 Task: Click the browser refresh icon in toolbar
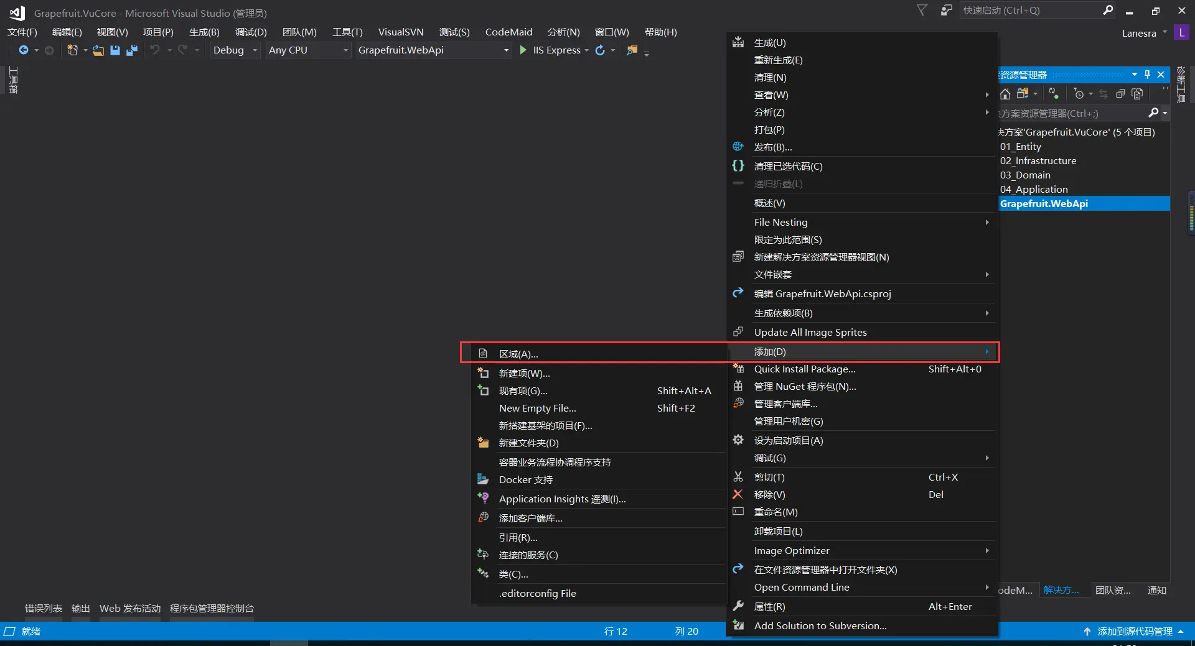click(600, 50)
